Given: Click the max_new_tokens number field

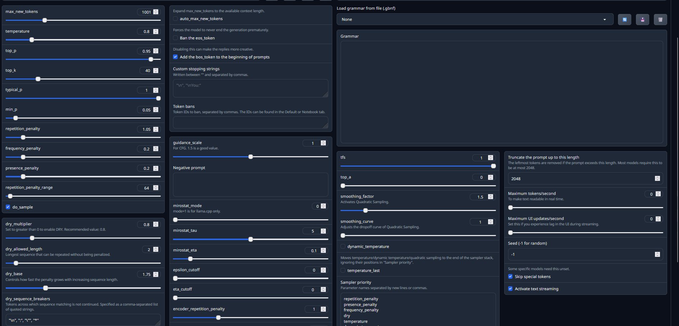Looking at the screenshot, I should point(146,12).
